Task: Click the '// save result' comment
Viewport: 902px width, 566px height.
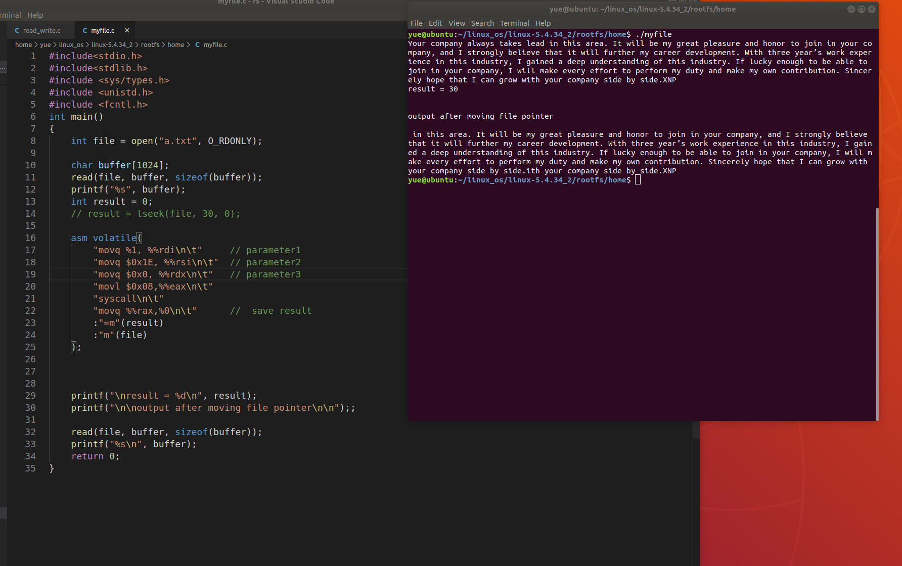Action: 271,311
